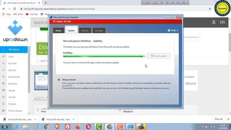Screen dimensions: 231x130
Task: Click the Read review link
Action: (191, 83)
